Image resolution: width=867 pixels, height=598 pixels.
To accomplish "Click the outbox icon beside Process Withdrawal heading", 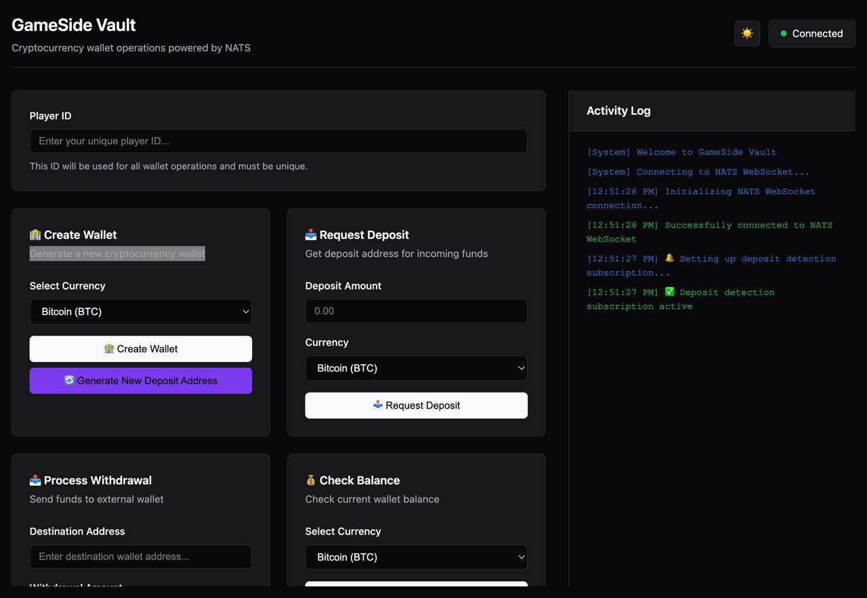I will tap(35, 480).
